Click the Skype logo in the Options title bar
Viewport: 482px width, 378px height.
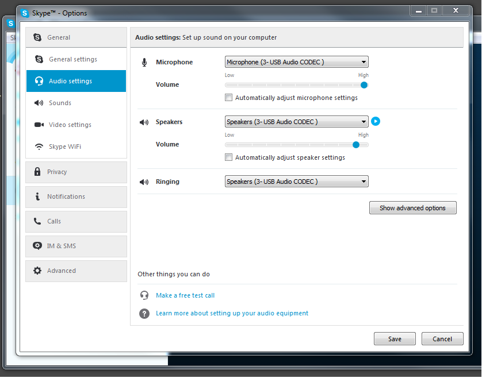point(25,13)
